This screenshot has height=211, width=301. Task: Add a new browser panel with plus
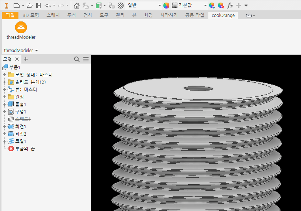pos(26,59)
